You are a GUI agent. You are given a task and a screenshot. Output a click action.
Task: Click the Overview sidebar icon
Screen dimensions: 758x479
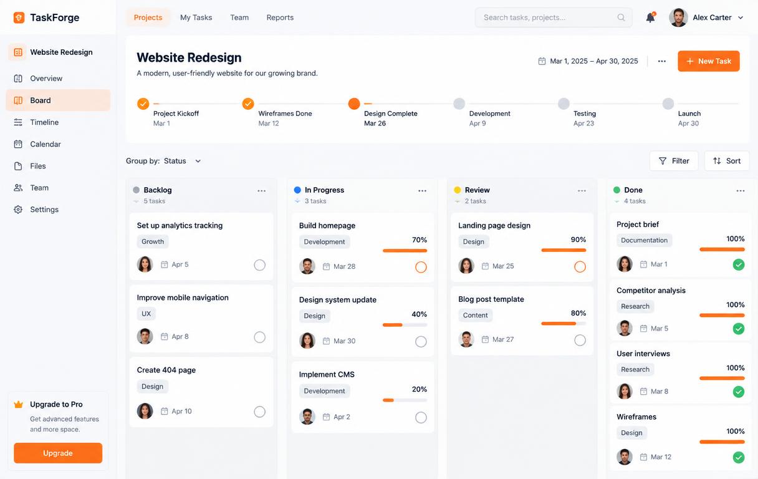click(x=18, y=79)
